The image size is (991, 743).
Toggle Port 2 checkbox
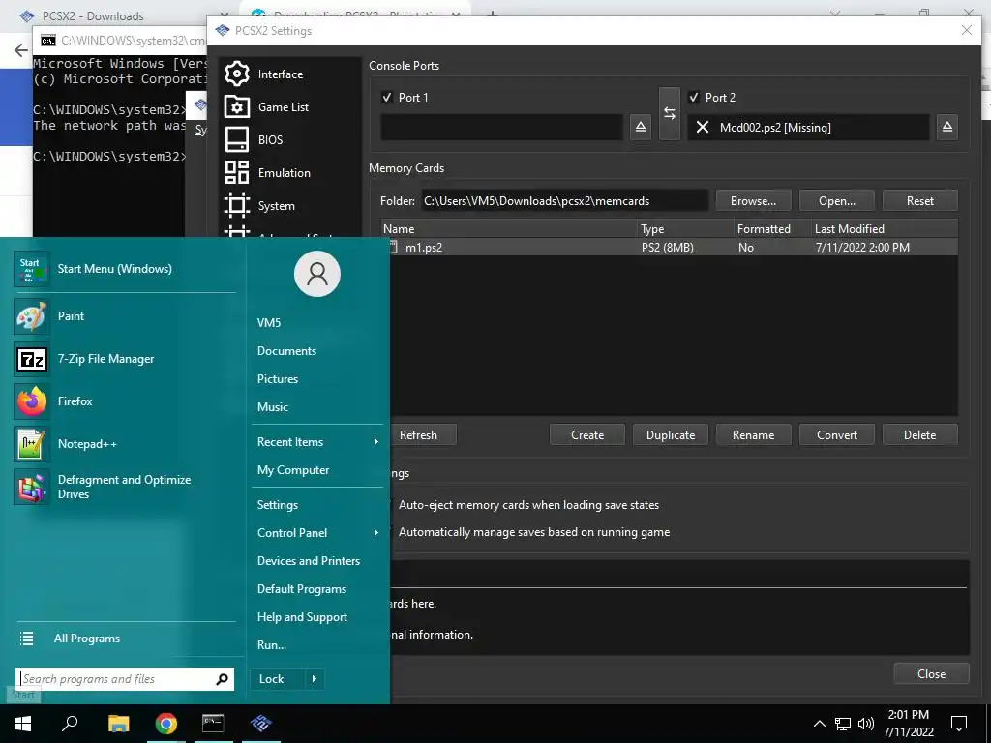pos(694,98)
